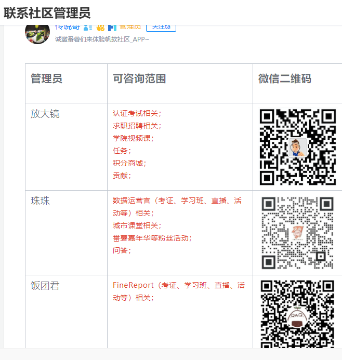Viewport: 342px width, 360px height.
Task: Open 饭团君's WeChat QR code image
Action: tap(297, 314)
